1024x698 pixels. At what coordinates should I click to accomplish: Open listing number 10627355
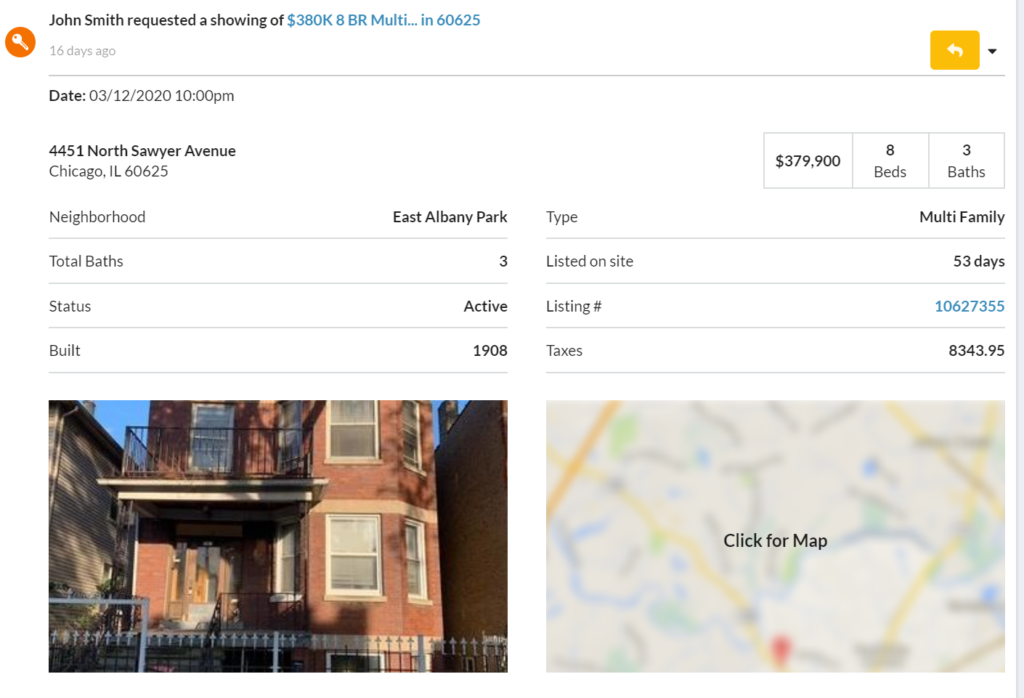pos(969,307)
